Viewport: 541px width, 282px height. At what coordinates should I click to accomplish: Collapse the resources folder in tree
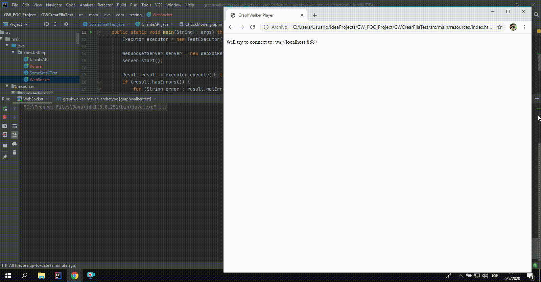tap(7, 86)
